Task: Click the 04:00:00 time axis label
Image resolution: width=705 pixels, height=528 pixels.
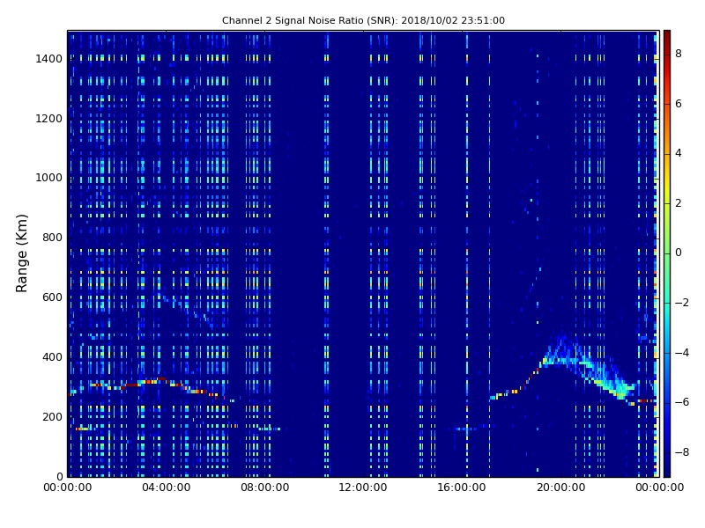Action: point(167,488)
